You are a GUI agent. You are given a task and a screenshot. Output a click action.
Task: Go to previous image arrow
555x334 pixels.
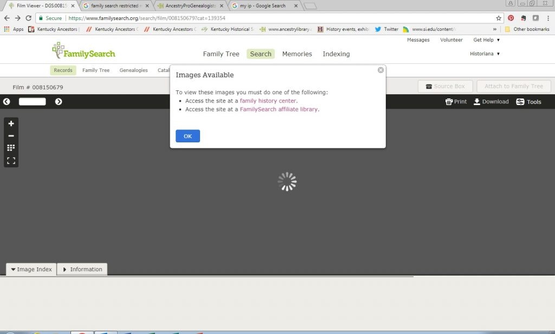coord(7,102)
